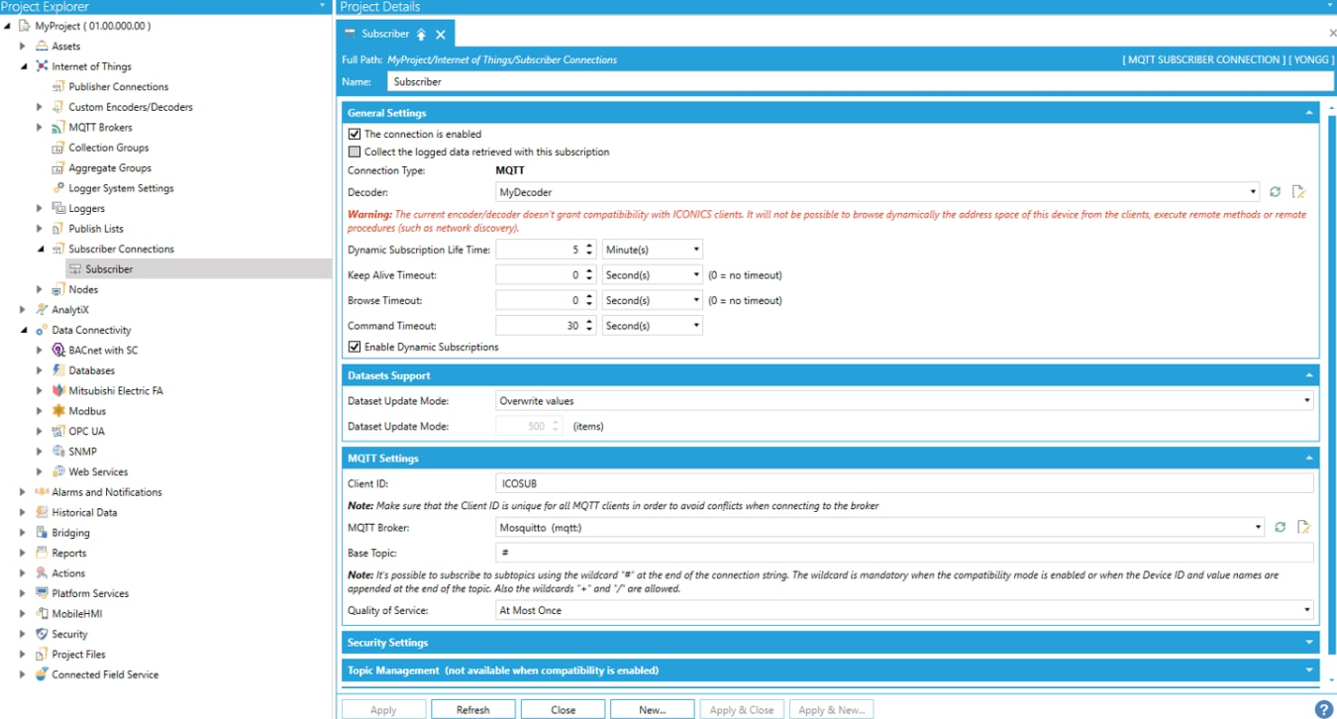
Task: Click the Loggers icon
Action: tap(58, 209)
